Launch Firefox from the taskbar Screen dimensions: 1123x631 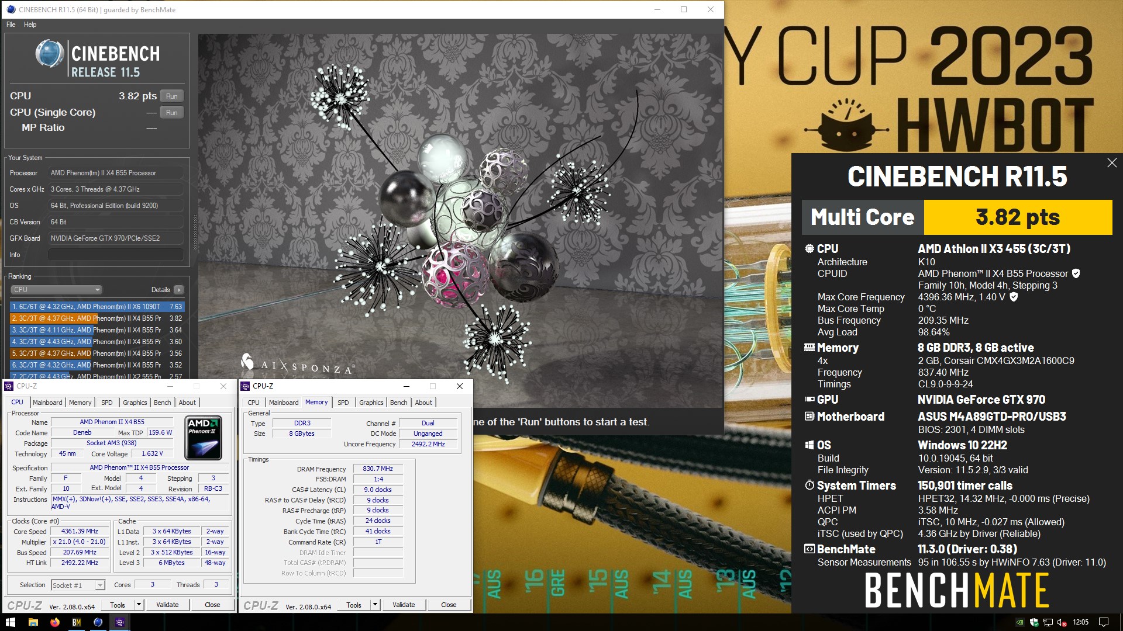click(54, 622)
